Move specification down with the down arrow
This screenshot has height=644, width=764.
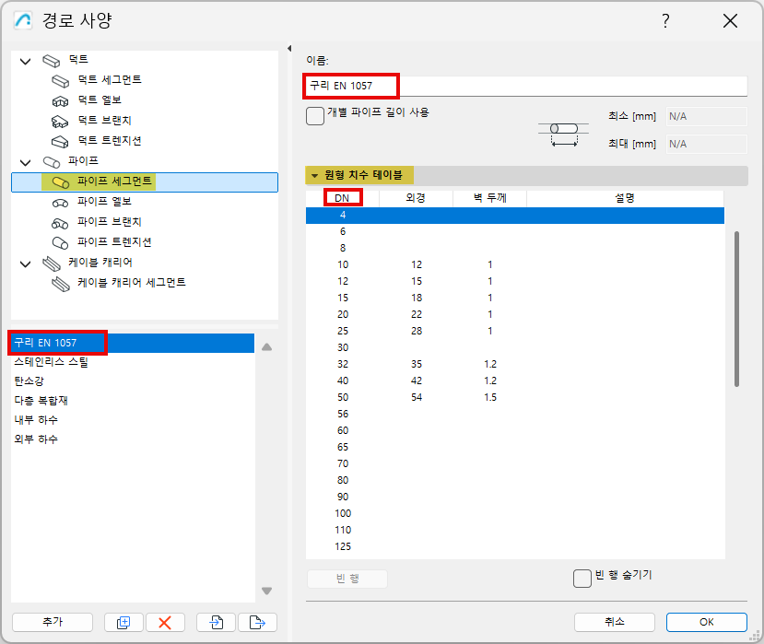266,591
